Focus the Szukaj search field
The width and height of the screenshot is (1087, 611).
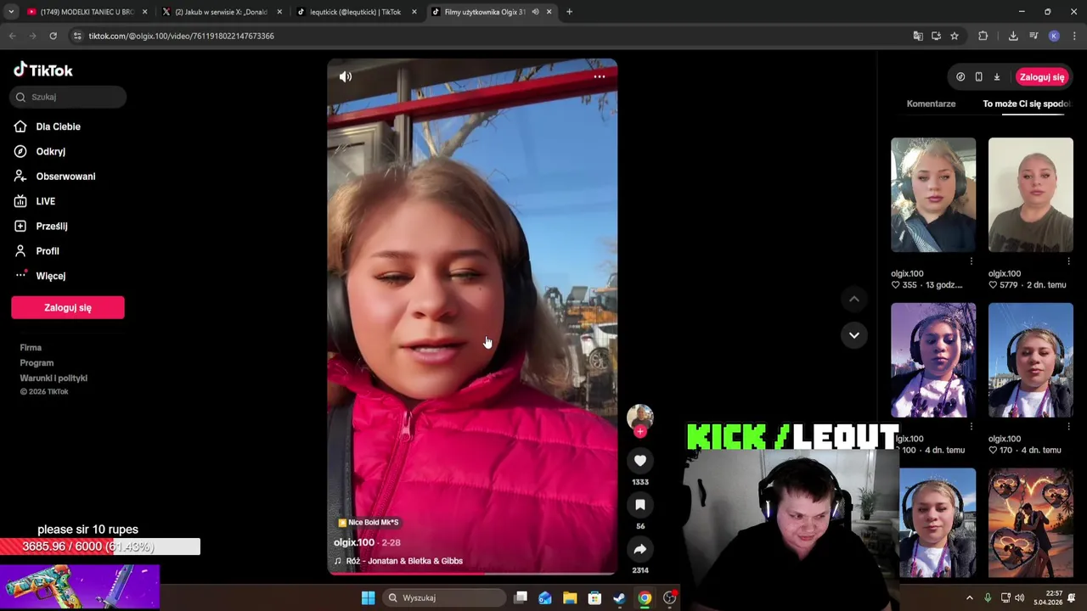[69, 97]
